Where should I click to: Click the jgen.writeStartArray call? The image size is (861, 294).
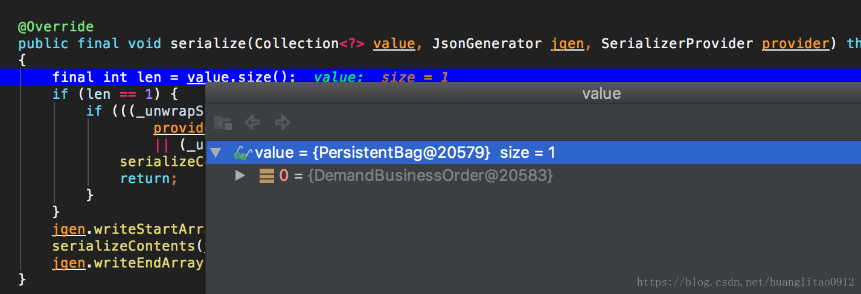tap(128, 229)
